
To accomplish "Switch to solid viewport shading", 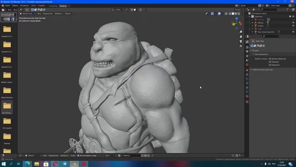I will tap(233, 13).
